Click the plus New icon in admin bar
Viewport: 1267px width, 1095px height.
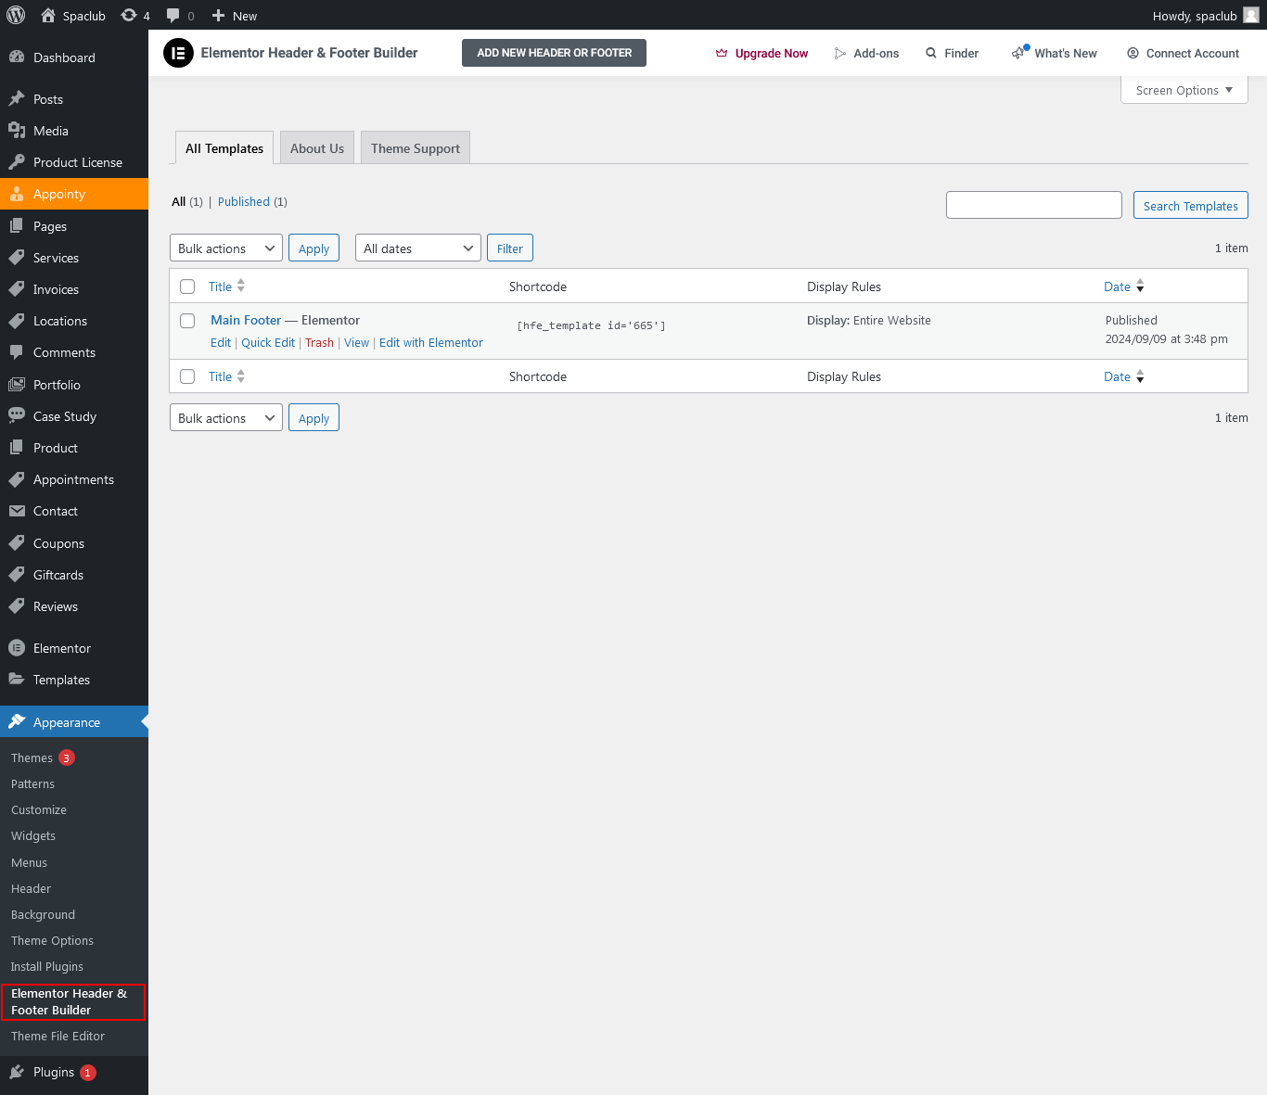tap(218, 16)
